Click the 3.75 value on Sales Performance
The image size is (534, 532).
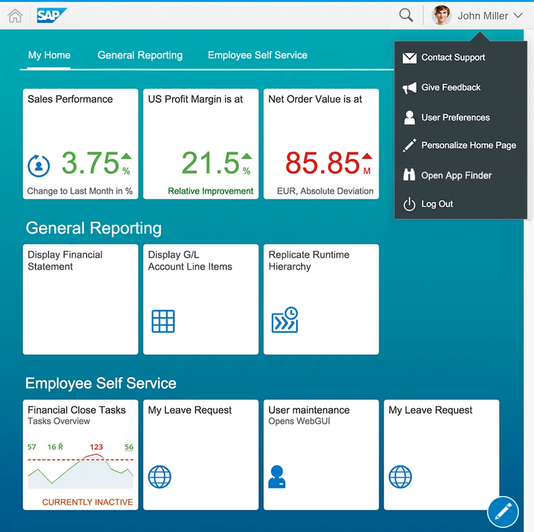coord(90,163)
